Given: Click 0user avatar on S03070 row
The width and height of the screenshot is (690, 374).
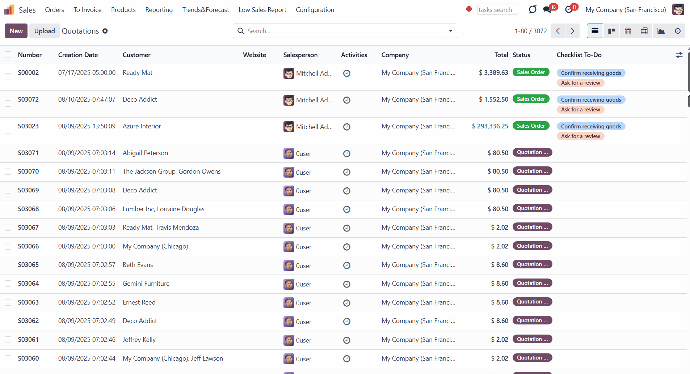Looking at the screenshot, I should [289, 172].
